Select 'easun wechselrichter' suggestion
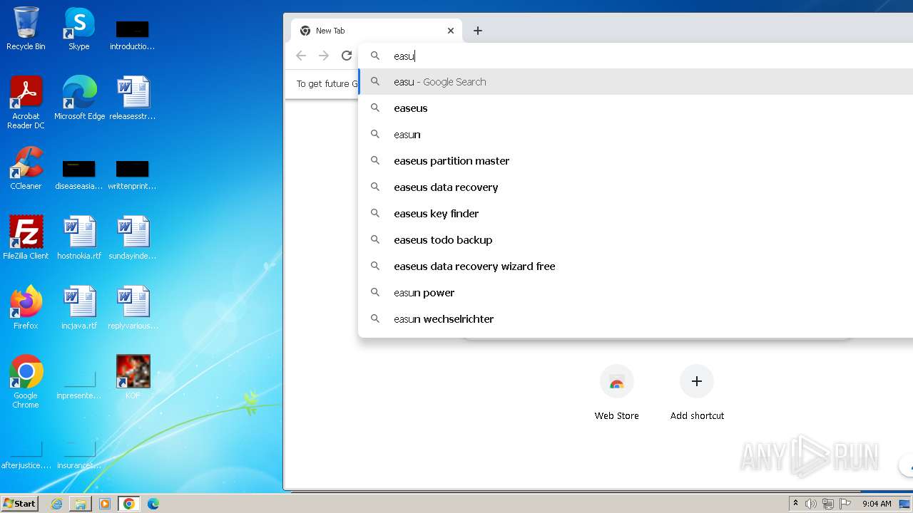This screenshot has width=913, height=513. [x=636, y=319]
